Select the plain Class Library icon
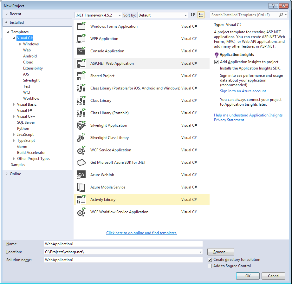Screen dimensions: 292x284 [x=81, y=101]
